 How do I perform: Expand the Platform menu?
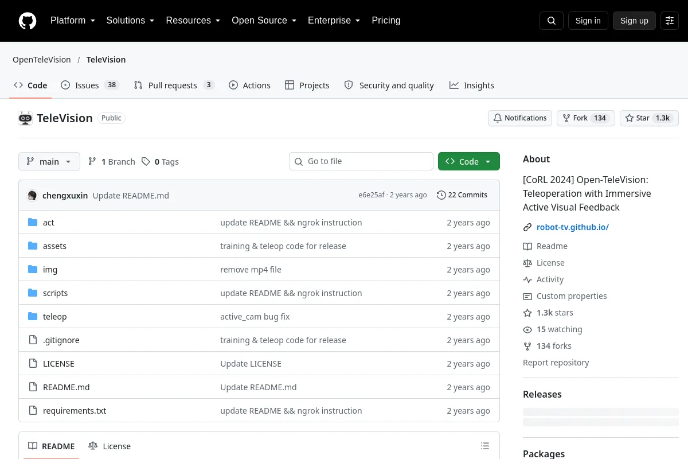(x=73, y=21)
